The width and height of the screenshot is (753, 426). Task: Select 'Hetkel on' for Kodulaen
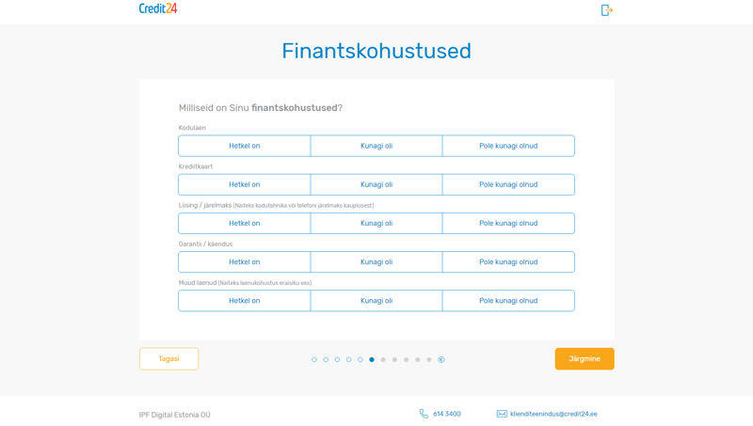[245, 146]
